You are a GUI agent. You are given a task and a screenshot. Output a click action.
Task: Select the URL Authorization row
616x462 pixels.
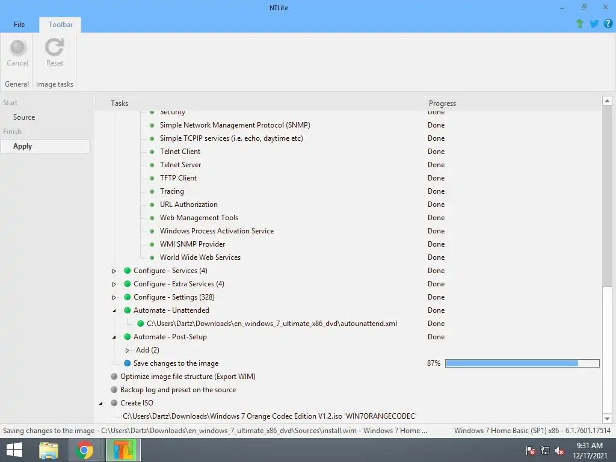click(188, 205)
